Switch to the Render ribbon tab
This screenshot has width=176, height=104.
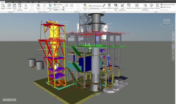(53, 2)
